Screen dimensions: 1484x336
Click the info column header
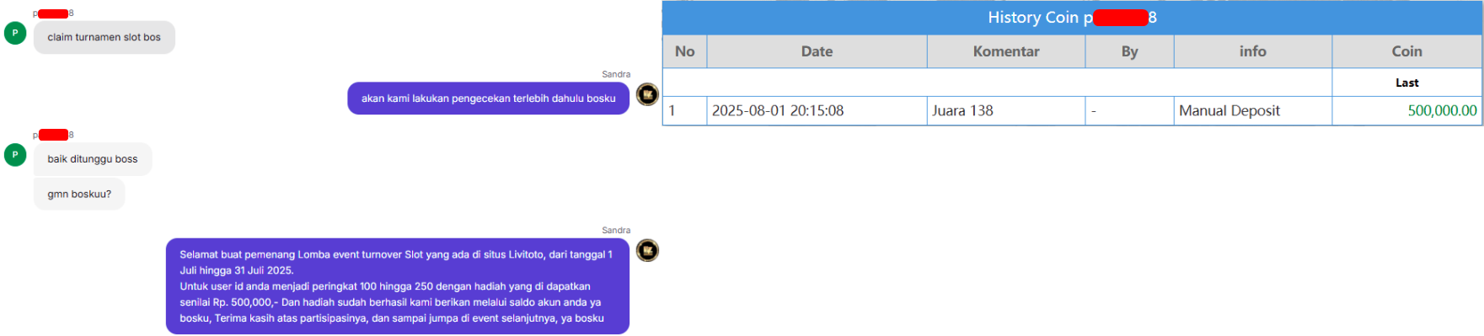(x=1253, y=51)
